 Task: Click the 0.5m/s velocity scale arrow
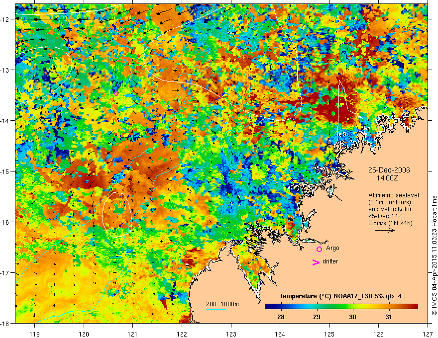pos(385,230)
